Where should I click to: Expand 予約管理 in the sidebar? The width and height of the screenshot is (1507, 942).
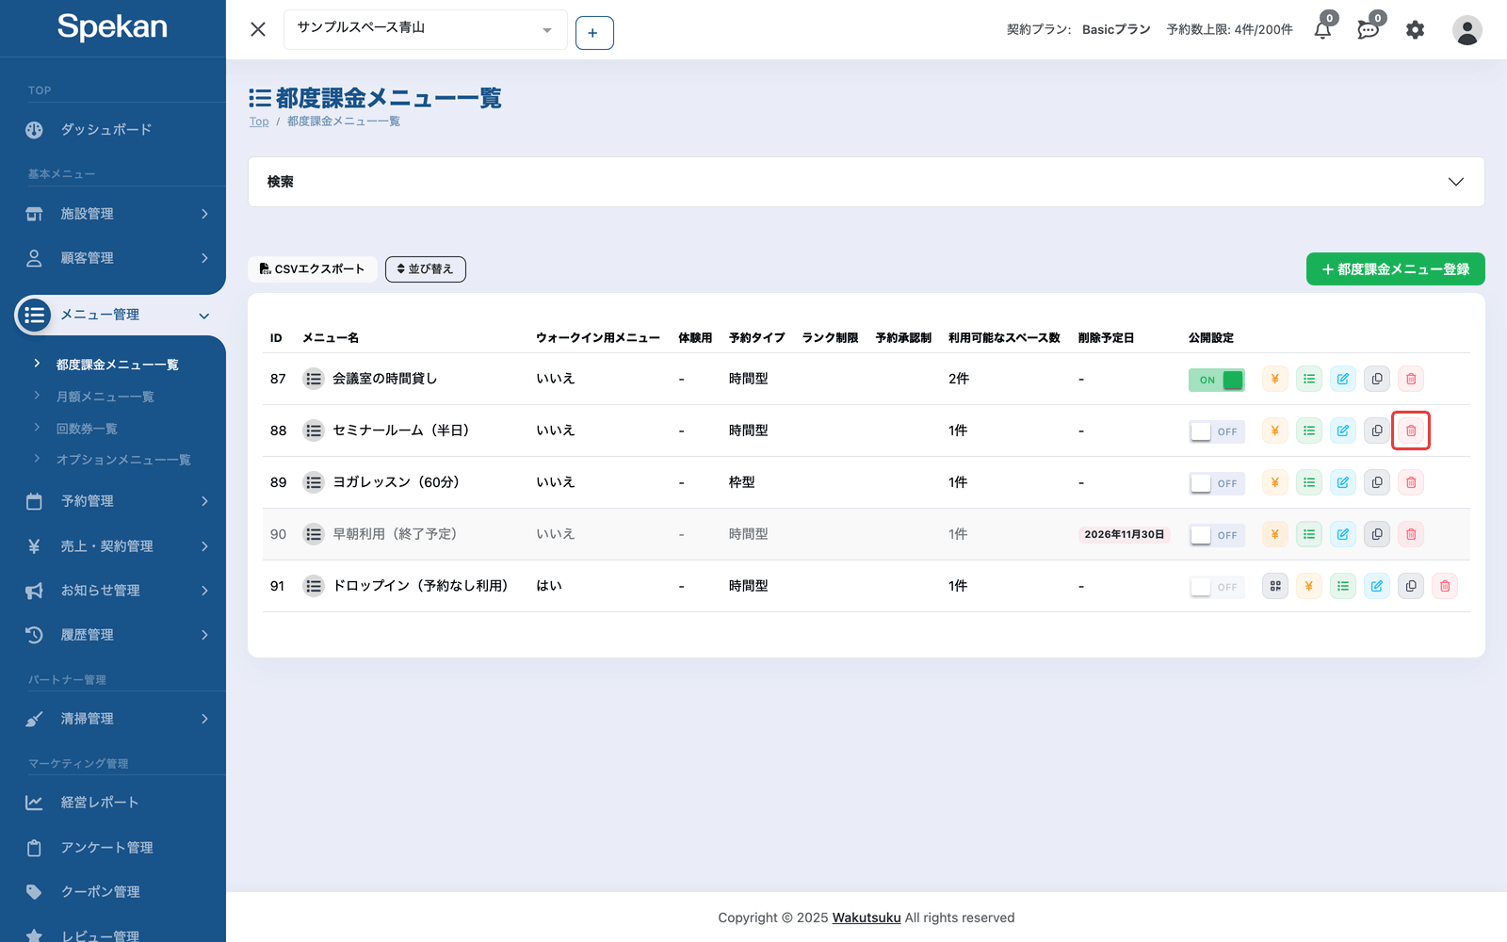coord(113,501)
